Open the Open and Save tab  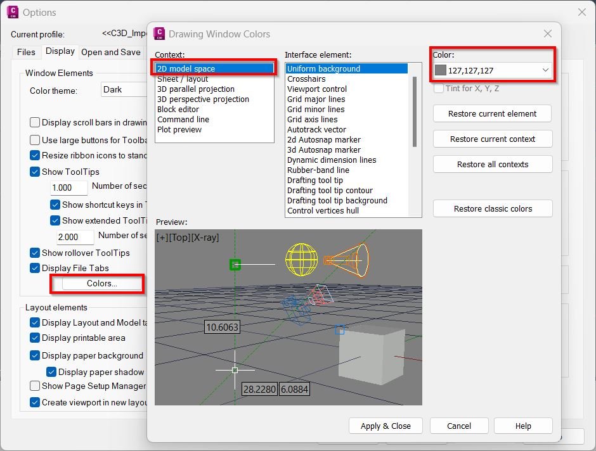point(111,52)
